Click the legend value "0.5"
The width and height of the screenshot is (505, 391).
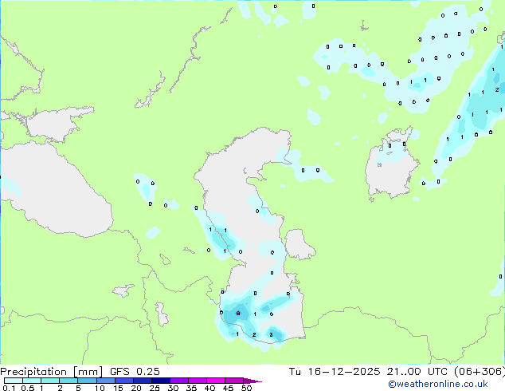coord(28,388)
